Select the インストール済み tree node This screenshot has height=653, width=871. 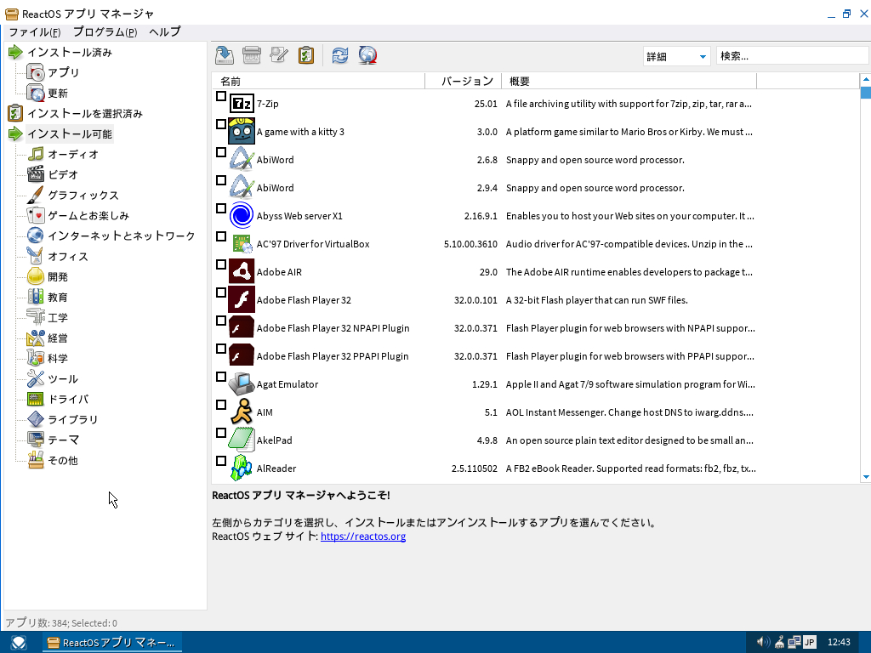point(69,52)
